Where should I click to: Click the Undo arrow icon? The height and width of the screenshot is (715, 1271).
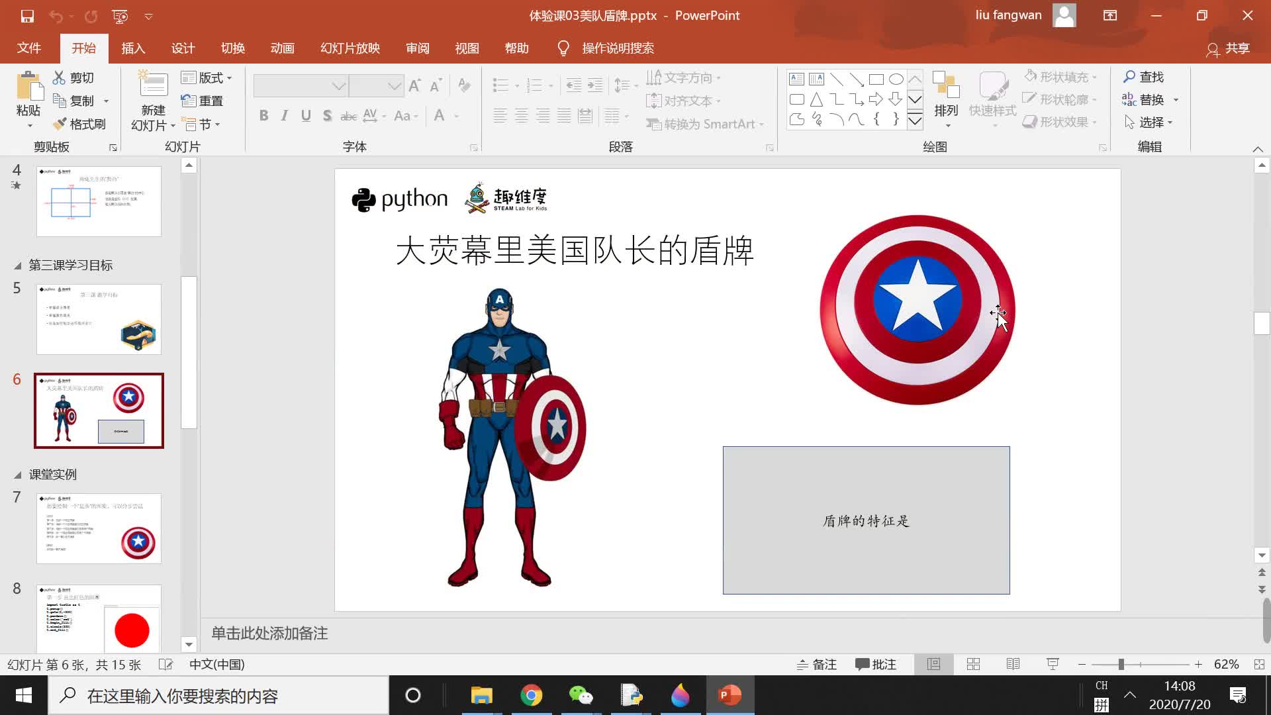[56, 16]
